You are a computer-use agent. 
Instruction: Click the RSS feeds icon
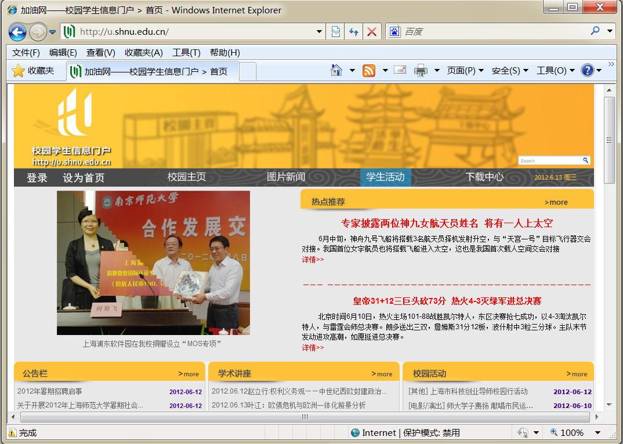(368, 71)
